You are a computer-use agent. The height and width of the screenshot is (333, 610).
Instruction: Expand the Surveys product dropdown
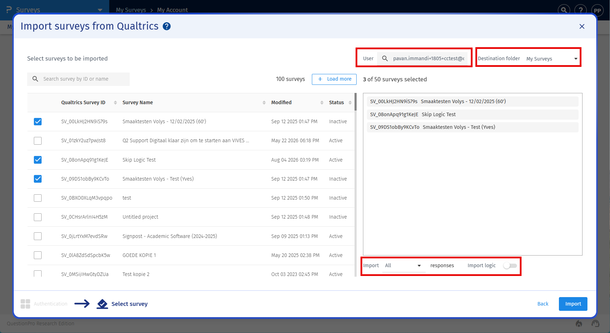pyautogui.click(x=100, y=10)
